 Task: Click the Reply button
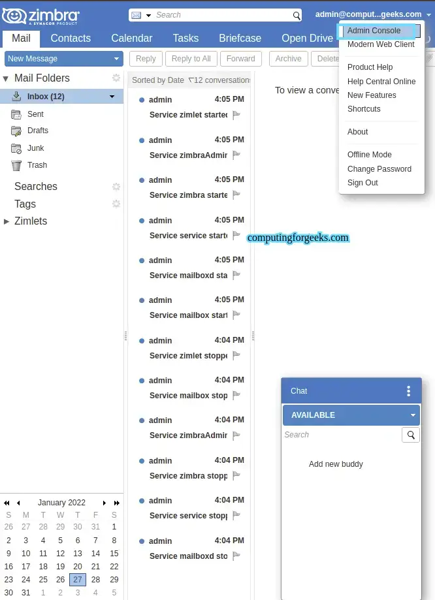146,59
